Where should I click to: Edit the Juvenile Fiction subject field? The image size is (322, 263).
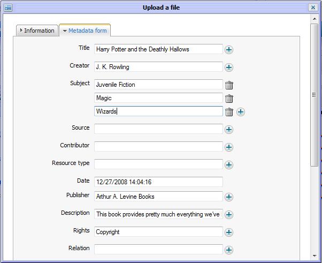click(x=158, y=85)
